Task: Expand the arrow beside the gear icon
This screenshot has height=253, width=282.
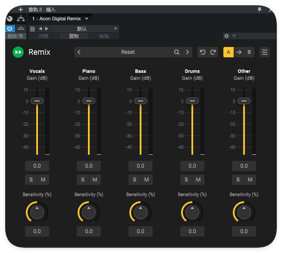Action: pyautogui.click(x=234, y=36)
